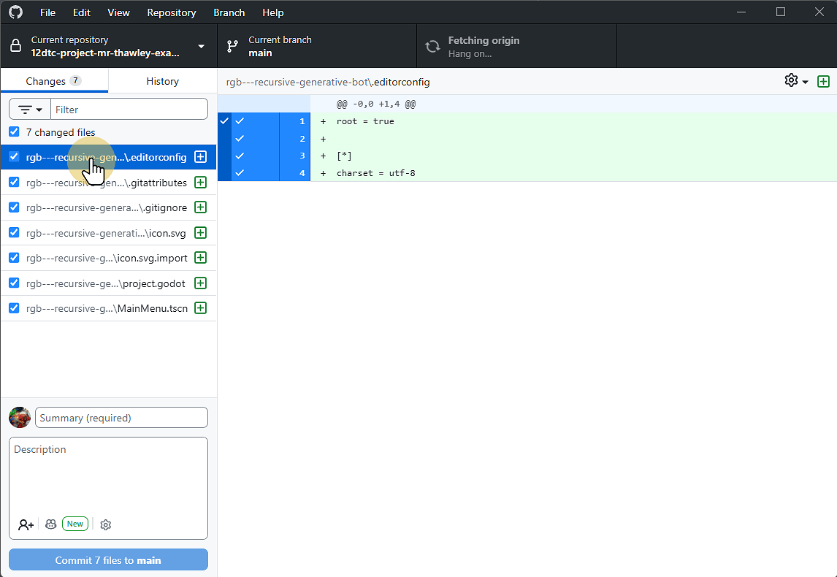Click the New badge in commit form
837x577 pixels.
(74, 524)
